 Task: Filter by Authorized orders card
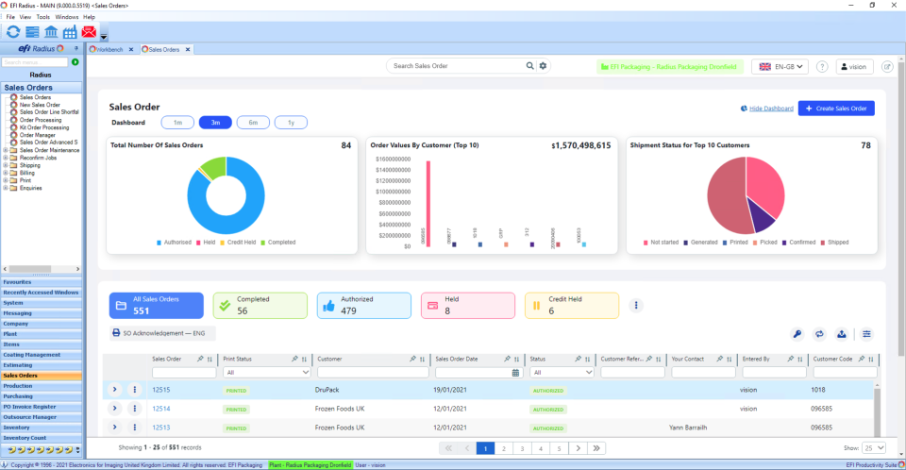coord(364,305)
